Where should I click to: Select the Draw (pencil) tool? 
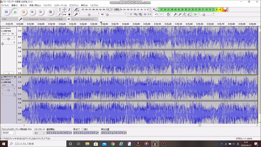click(x=70, y=10)
